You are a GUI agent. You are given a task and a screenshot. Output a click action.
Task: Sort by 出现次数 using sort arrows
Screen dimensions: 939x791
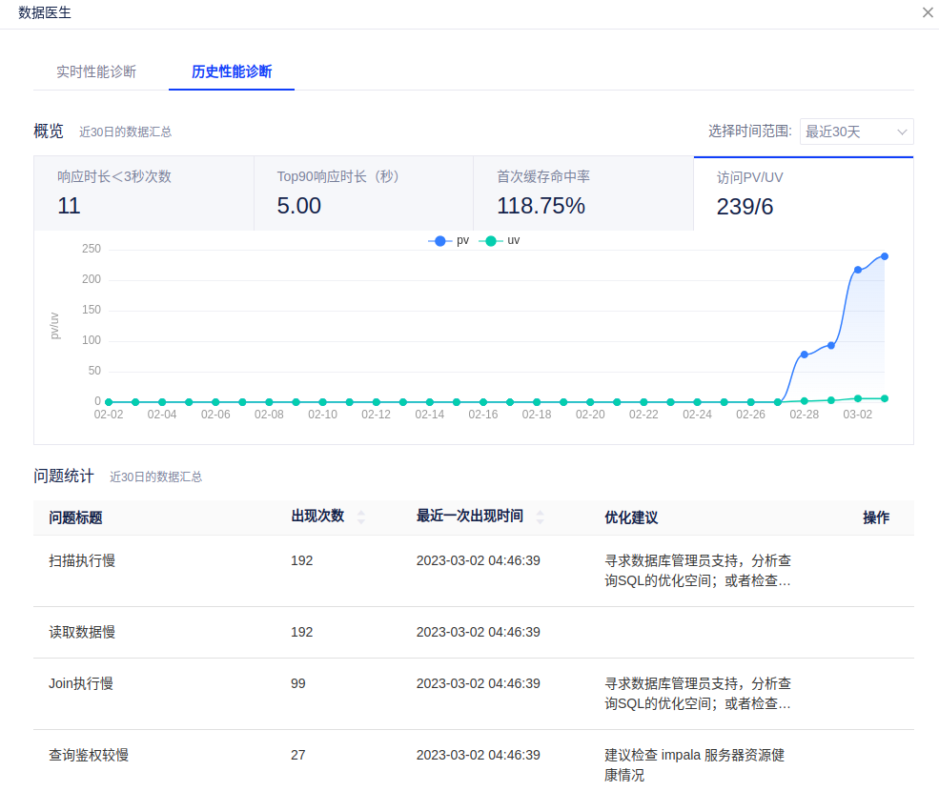pos(360,517)
